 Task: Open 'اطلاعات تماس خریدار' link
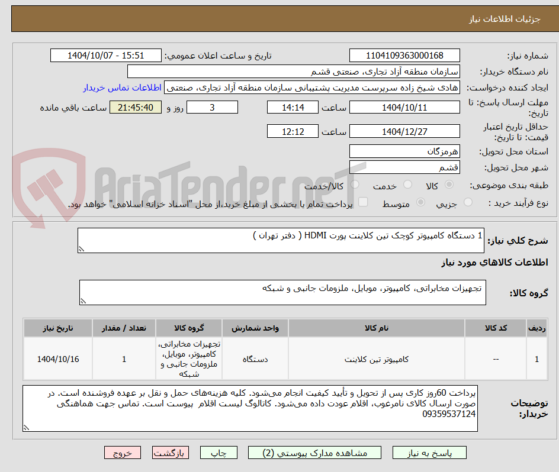(x=122, y=88)
